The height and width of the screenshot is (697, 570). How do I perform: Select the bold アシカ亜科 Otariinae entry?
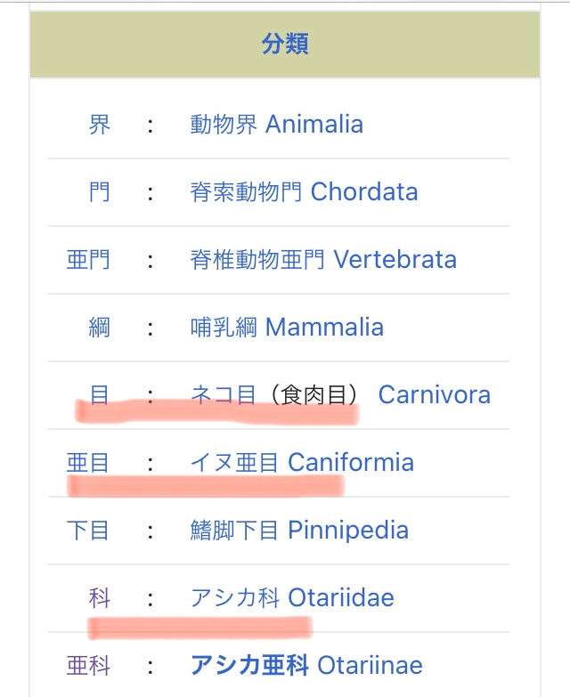(306, 665)
